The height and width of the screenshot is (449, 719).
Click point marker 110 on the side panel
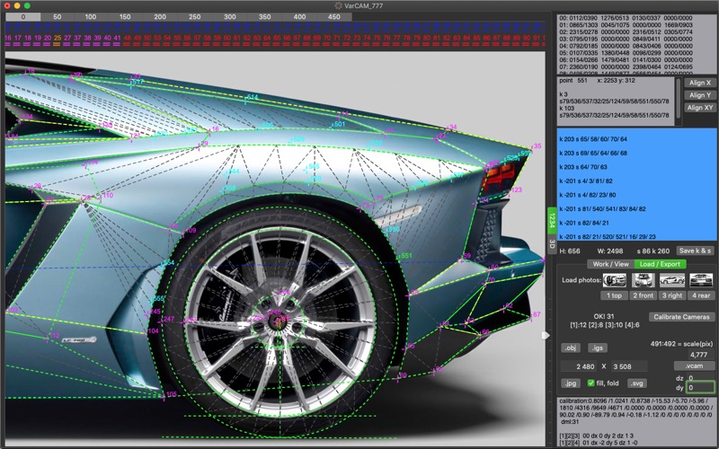[107, 195]
